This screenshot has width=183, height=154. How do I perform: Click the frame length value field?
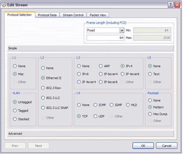105,38
